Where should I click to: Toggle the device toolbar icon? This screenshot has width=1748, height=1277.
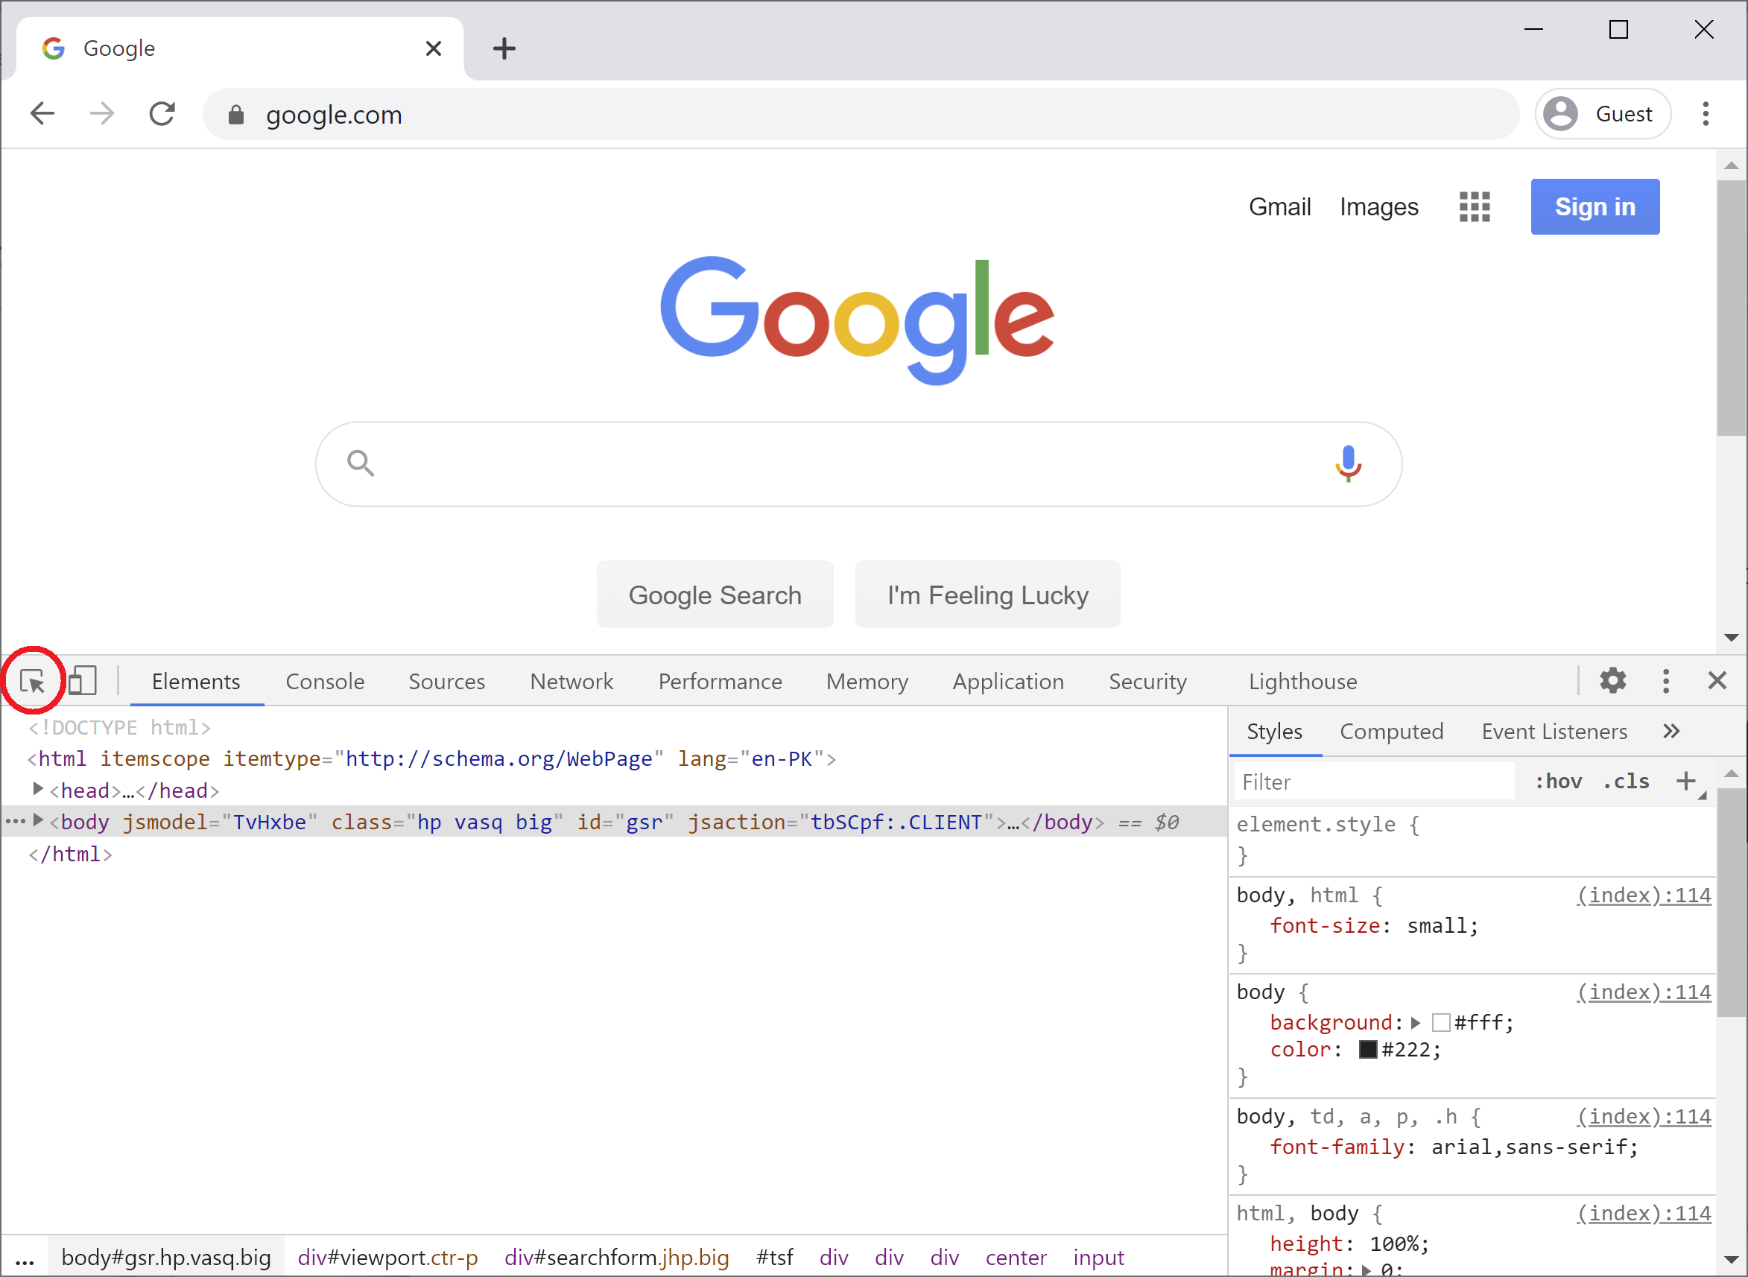click(82, 681)
